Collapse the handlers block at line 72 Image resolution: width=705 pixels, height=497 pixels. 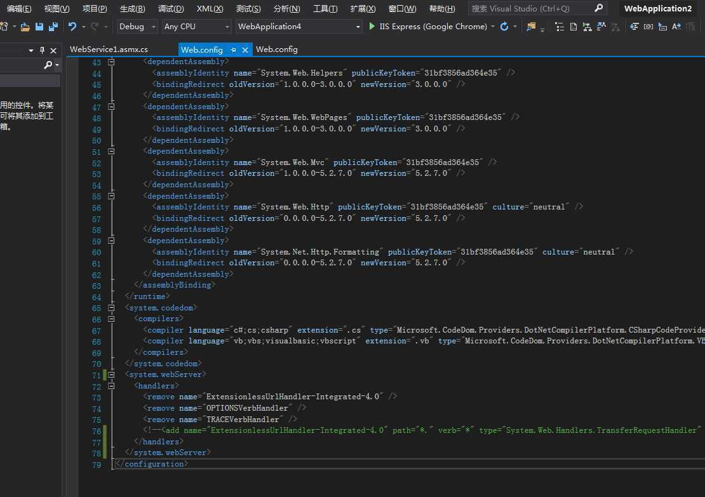pos(111,386)
